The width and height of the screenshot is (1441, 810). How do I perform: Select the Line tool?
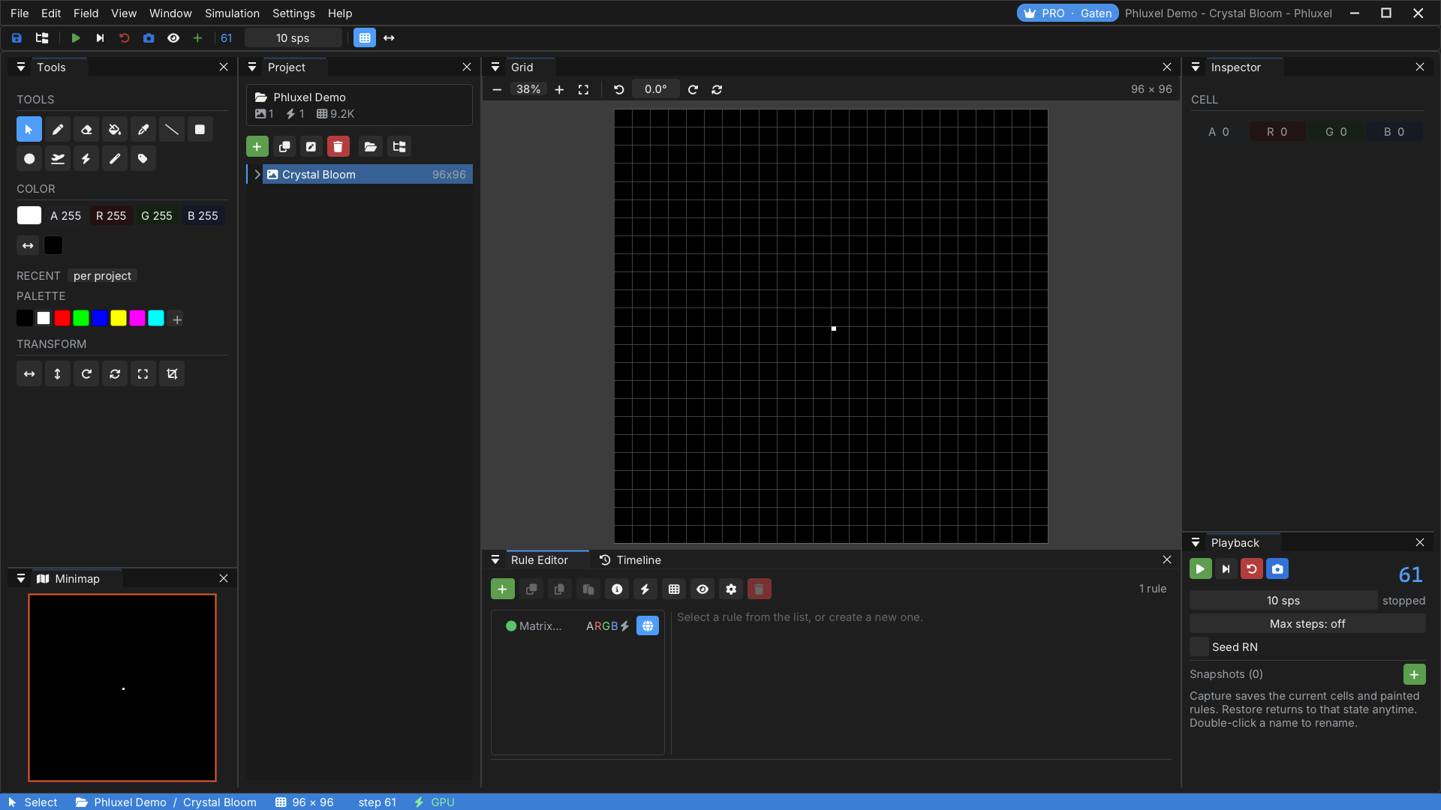point(172,130)
